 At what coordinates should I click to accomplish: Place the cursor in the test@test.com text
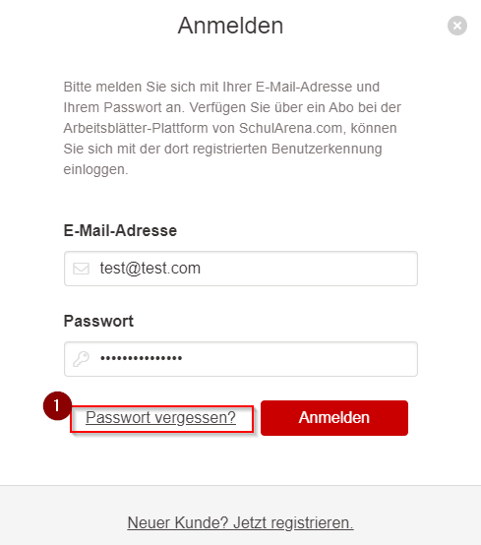[x=150, y=269]
